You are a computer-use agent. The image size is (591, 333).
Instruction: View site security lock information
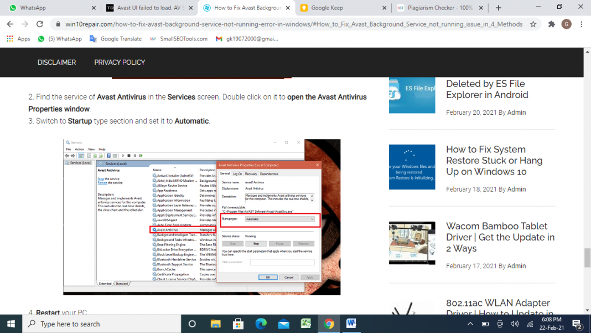pos(58,24)
